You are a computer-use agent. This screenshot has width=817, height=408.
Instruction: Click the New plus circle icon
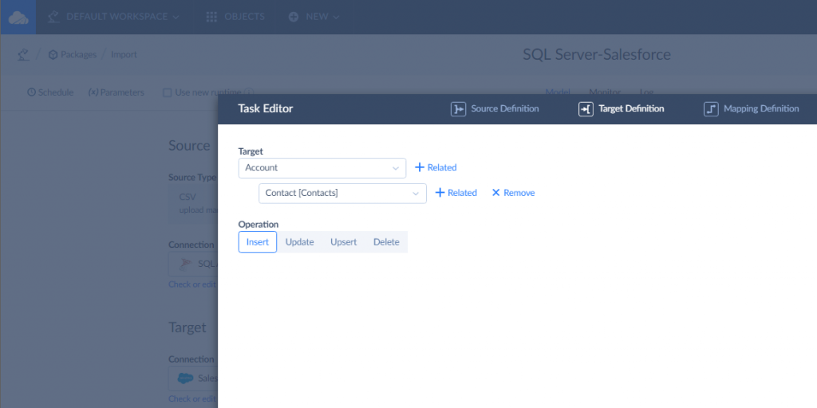coord(294,17)
